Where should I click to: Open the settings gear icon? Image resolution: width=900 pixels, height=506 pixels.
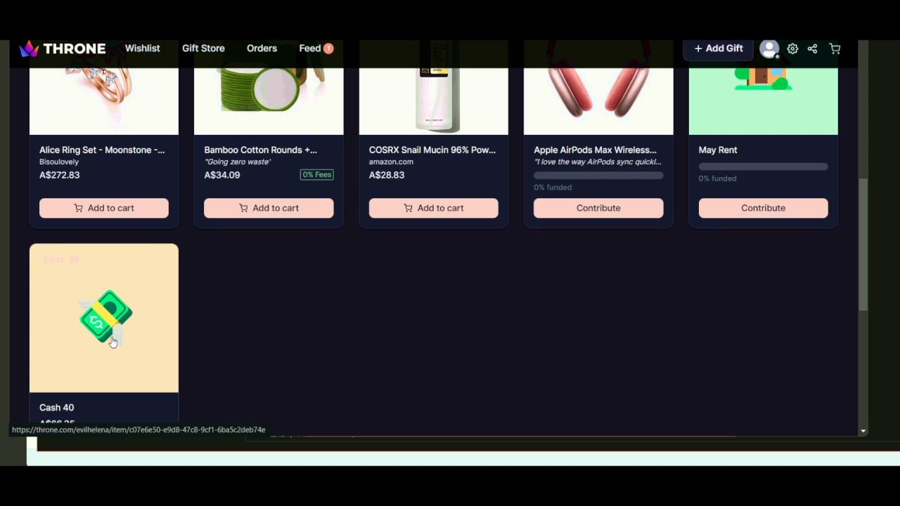792,48
